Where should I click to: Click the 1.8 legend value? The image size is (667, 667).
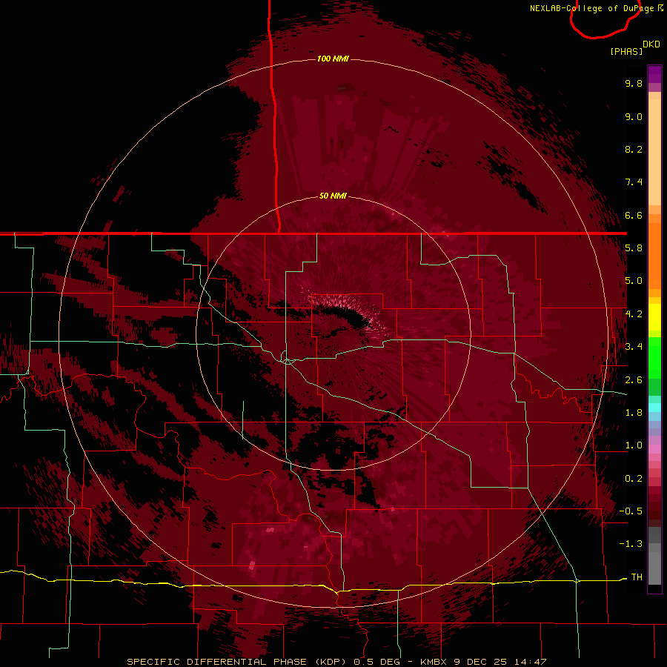[634, 413]
